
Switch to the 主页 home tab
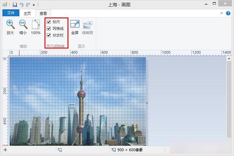pyautogui.click(x=27, y=14)
